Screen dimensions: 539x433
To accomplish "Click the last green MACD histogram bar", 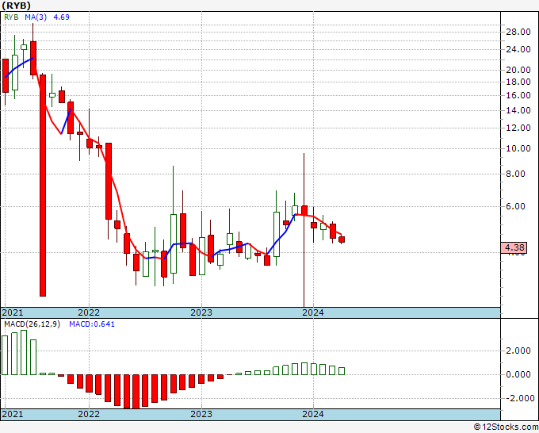I will coord(342,371).
